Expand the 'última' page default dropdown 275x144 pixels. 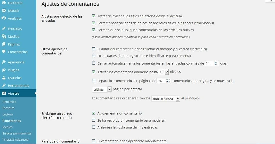(x=102, y=89)
